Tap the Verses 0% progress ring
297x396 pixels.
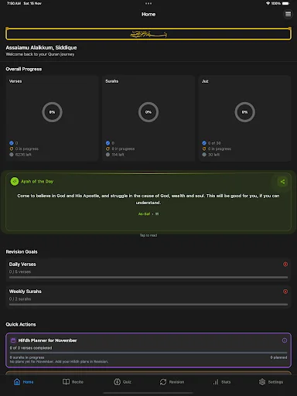pyautogui.click(x=52, y=112)
